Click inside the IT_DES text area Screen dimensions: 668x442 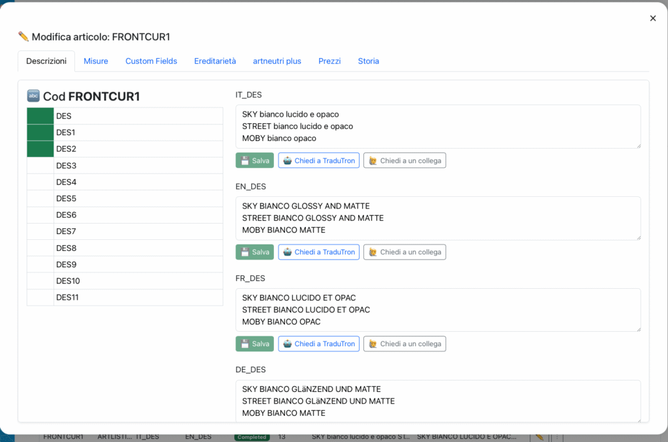click(x=437, y=126)
